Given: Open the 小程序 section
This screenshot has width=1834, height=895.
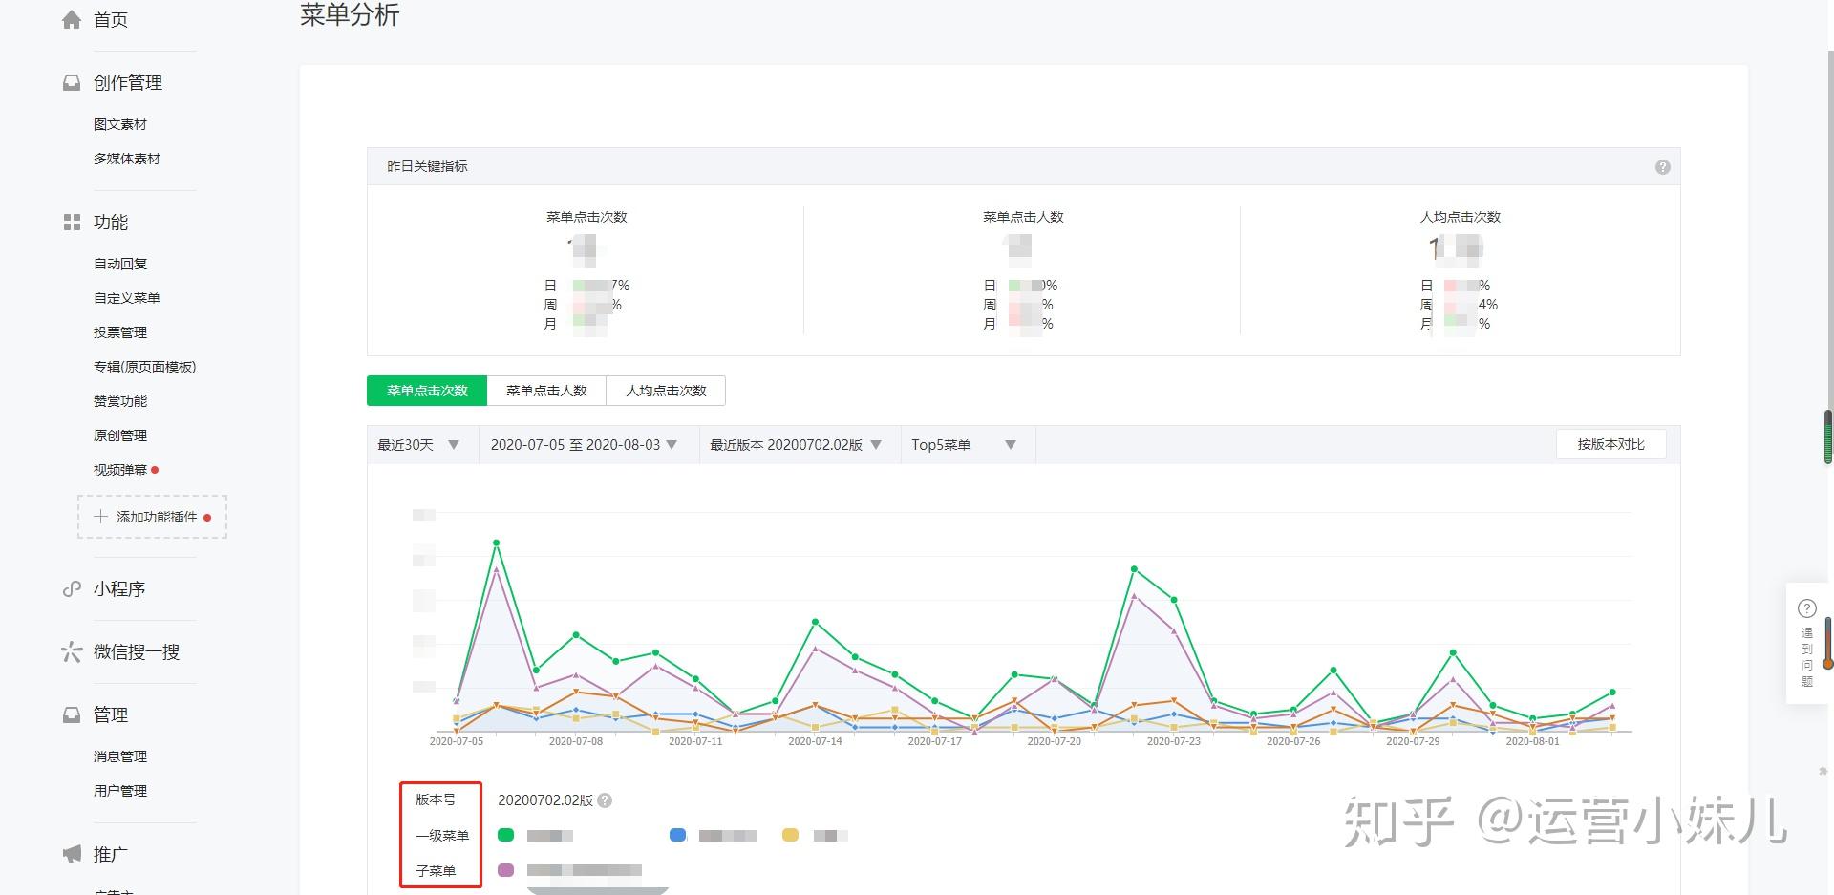Looking at the screenshot, I should pos(119,589).
